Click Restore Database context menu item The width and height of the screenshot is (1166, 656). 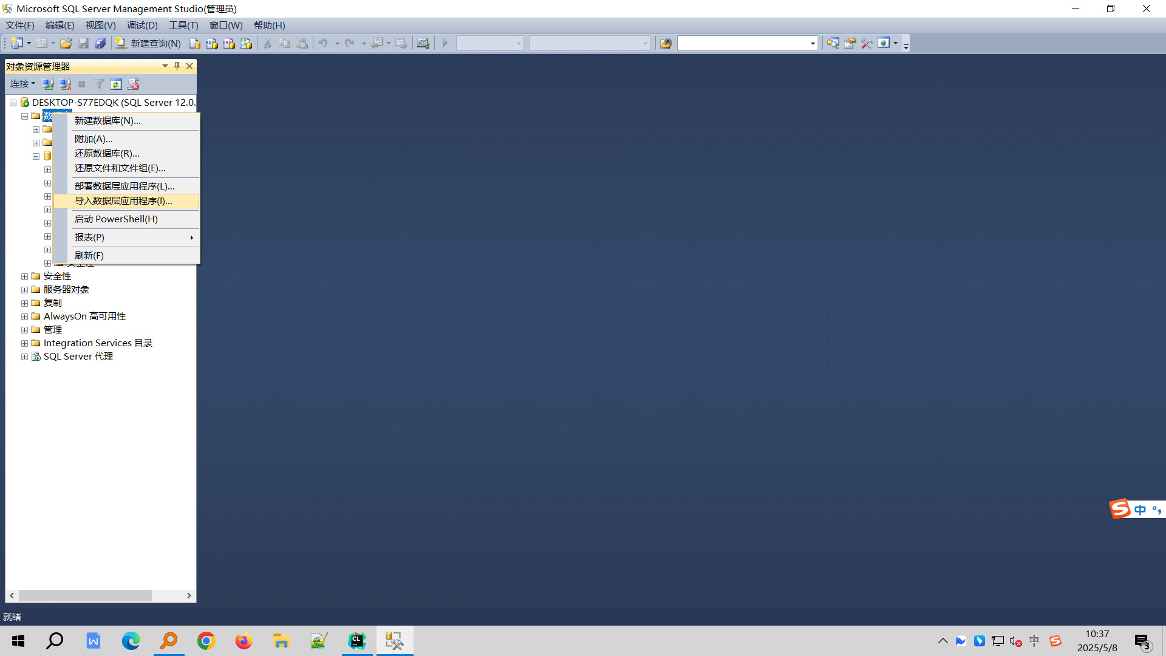coord(107,154)
